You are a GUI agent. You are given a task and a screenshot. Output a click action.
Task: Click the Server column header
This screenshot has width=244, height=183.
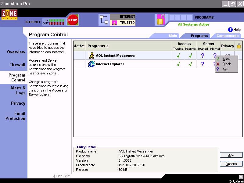click(x=209, y=44)
